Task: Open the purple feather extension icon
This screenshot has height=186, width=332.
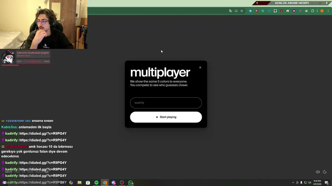Action: tap(300, 11)
